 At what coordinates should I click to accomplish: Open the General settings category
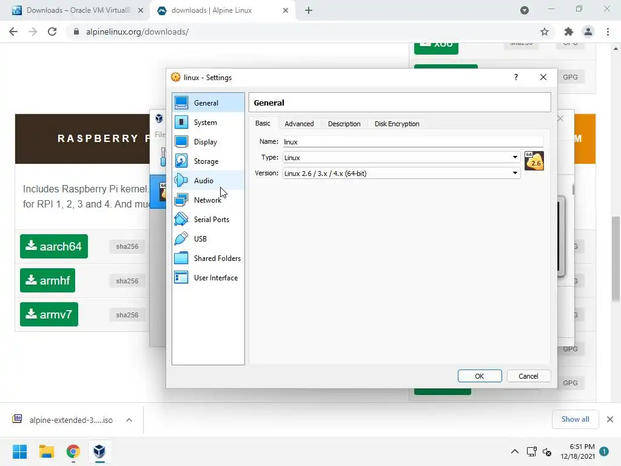tap(208, 103)
